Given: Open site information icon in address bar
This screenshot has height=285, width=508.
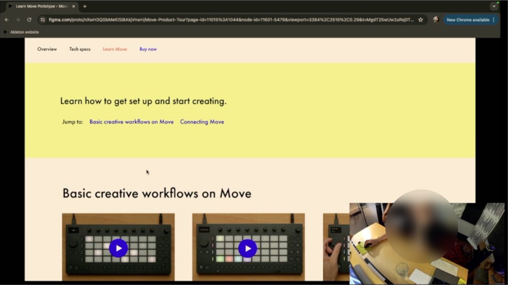Looking at the screenshot, I should (42, 20).
